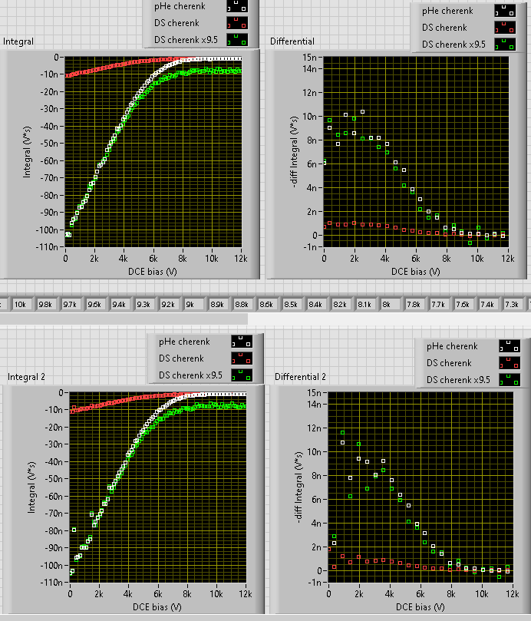Click the horizontal scrollbar below the array

[x=265, y=319]
